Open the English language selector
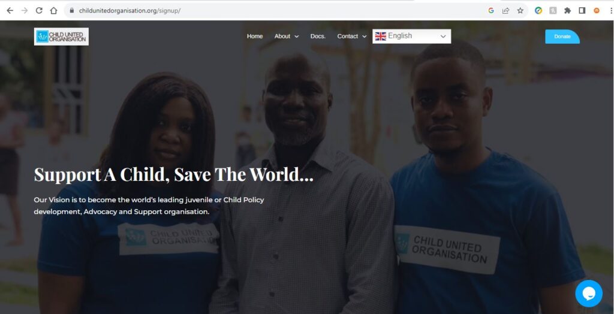 click(411, 36)
